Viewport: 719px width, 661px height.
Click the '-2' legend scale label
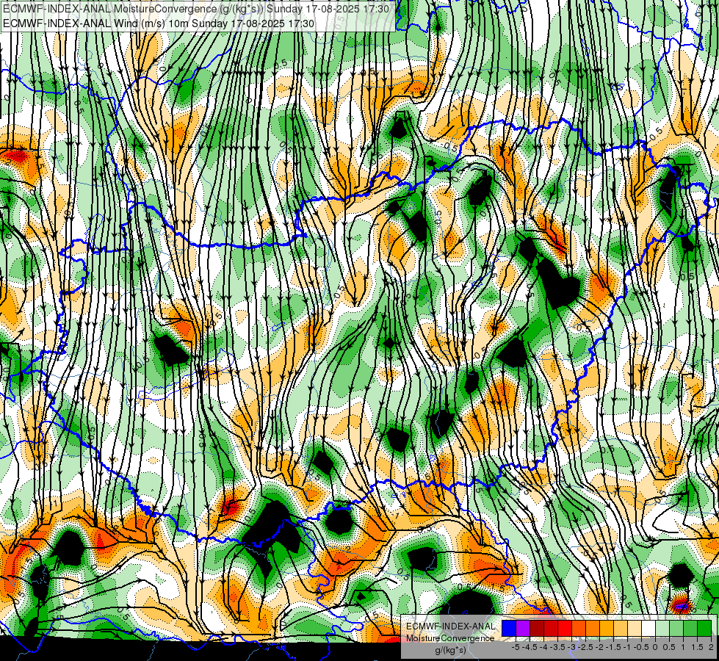[600, 647]
